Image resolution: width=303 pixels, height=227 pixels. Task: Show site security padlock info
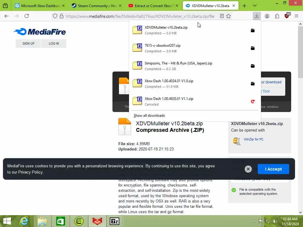click(62, 16)
